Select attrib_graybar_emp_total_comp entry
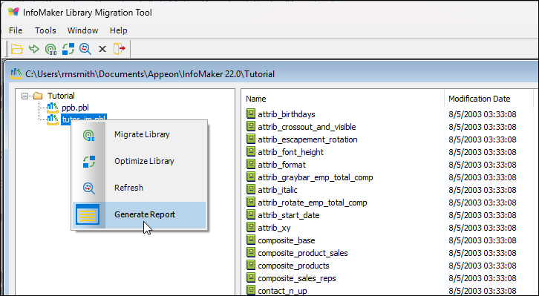This screenshot has width=539, height=296. (x=316, y=177)
